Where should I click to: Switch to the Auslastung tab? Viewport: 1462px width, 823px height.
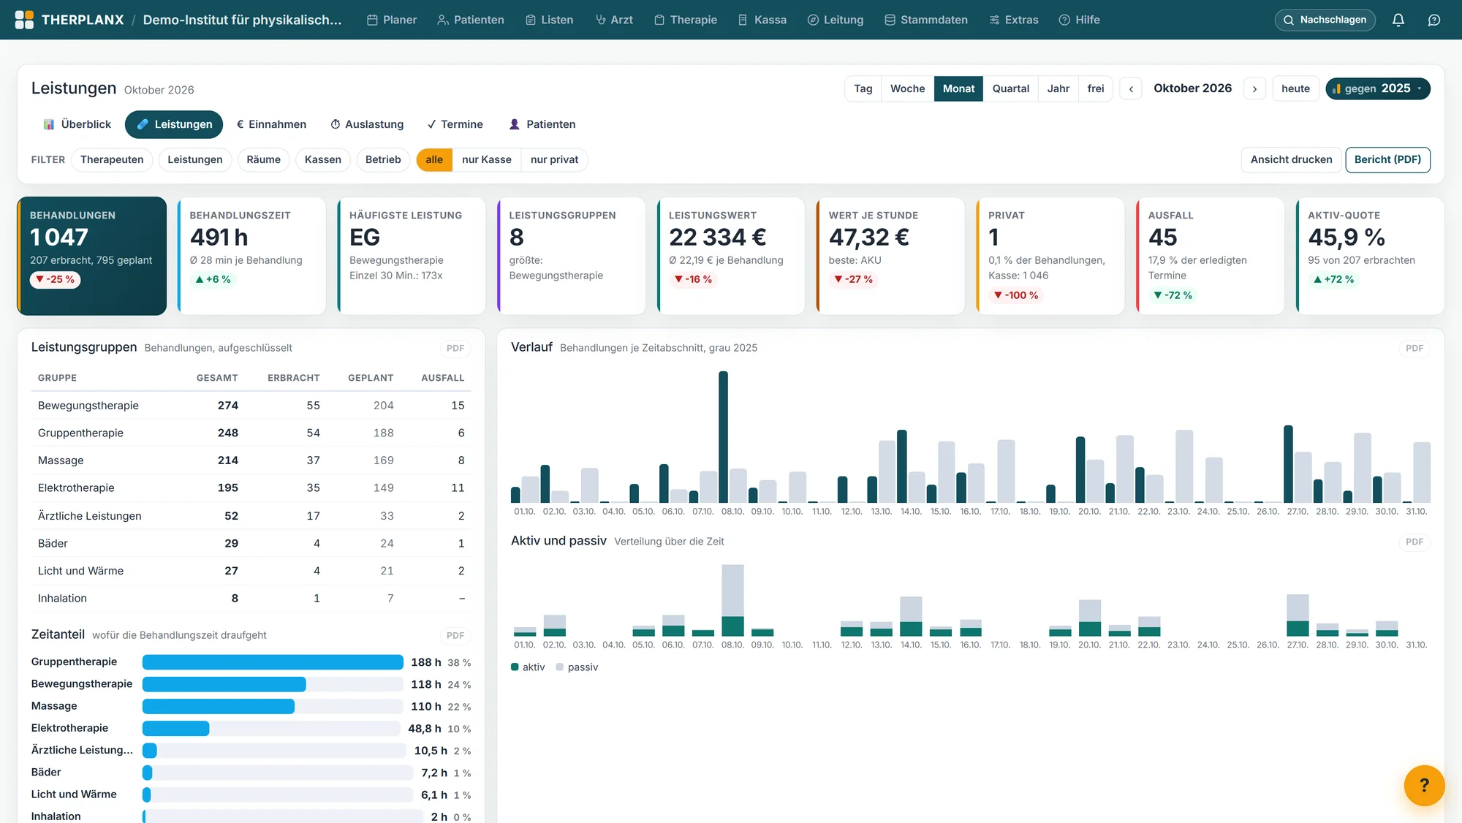click(x=367, y=124)
